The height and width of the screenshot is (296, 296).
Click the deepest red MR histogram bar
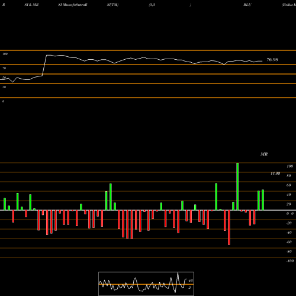[229, 227]
